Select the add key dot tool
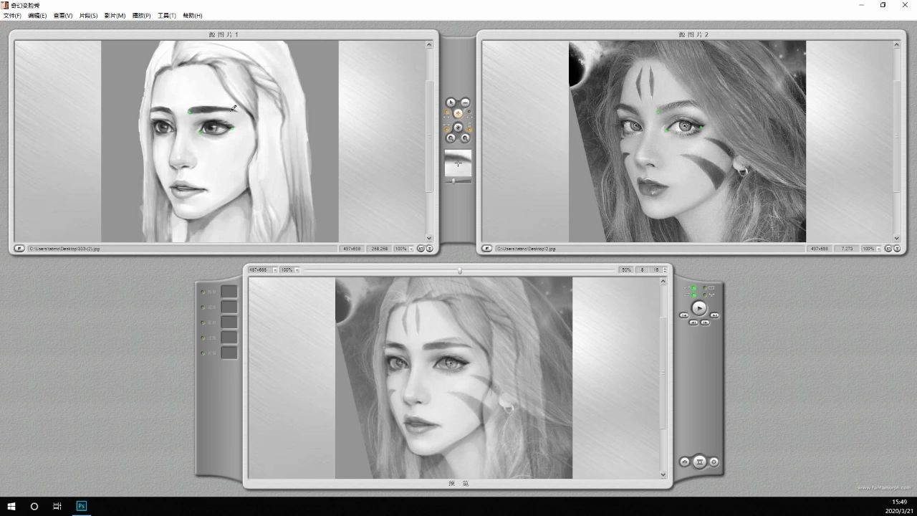917x516 pixels. point(458,113)
